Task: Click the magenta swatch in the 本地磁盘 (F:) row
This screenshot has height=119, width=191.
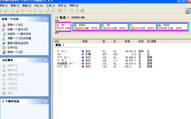Action: point(83,63)
